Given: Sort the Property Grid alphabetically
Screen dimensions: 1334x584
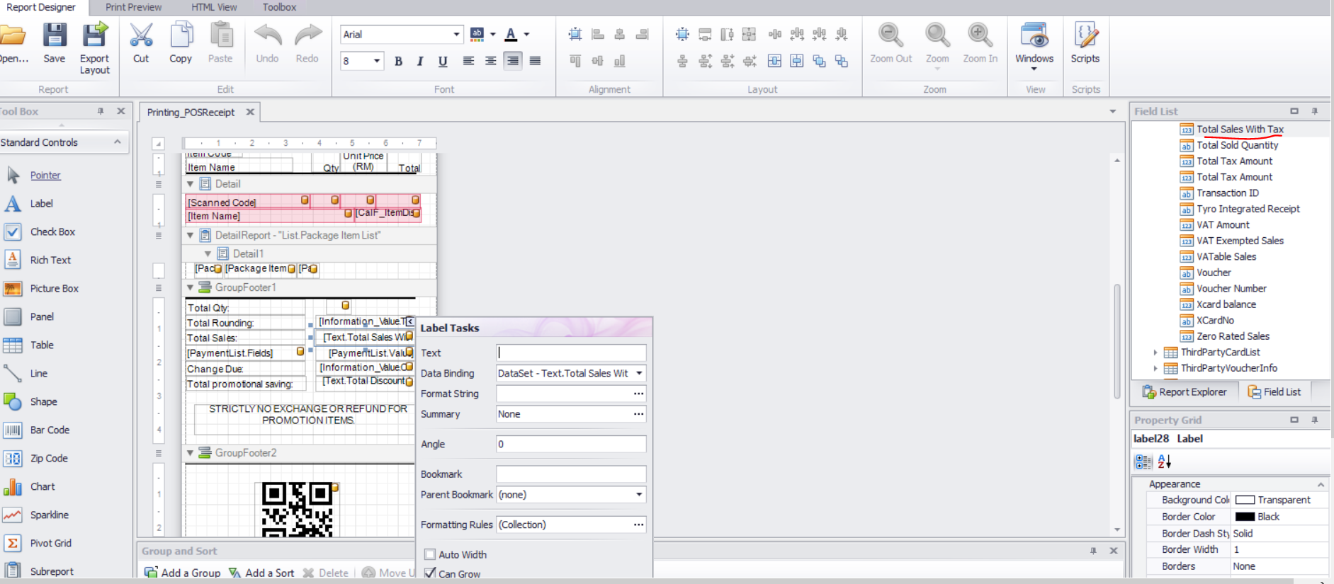Looking at the screenshot, I should 1165,462.
